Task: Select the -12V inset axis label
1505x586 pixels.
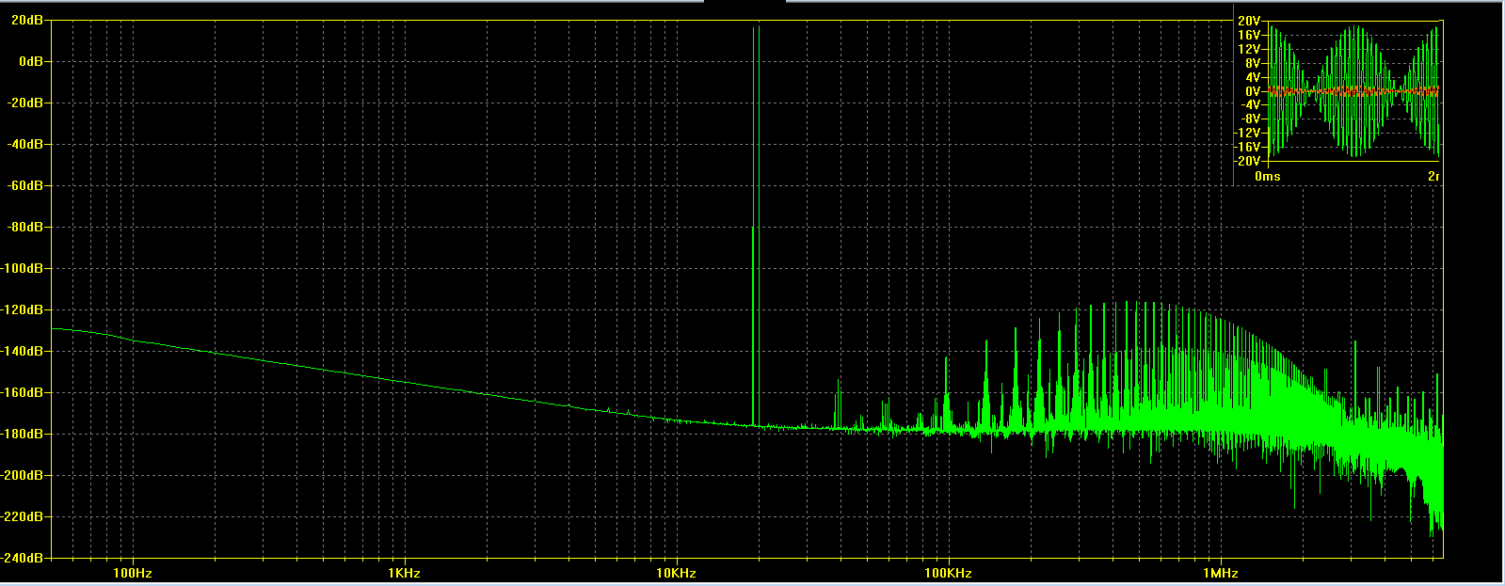Action: (x=1248, y=134)
